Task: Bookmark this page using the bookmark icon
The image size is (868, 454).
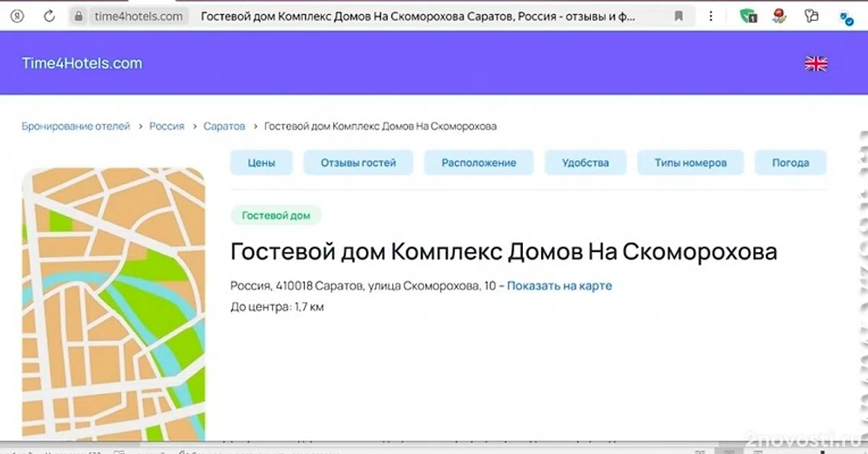Action: point(678,16)
